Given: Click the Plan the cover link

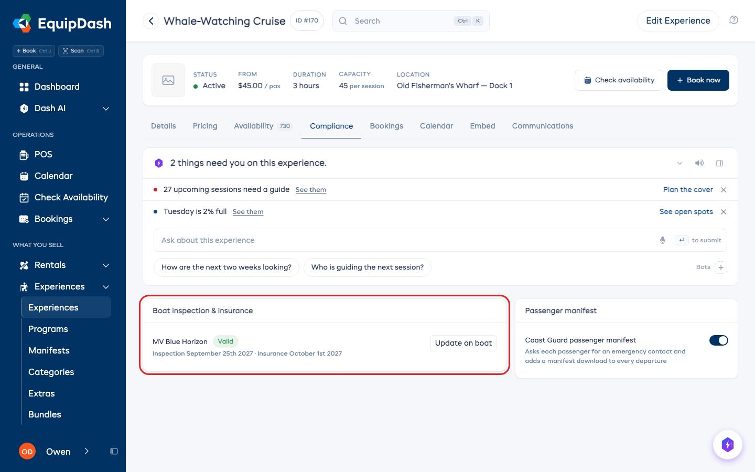Looking at the screenshot, I should 688,190.
